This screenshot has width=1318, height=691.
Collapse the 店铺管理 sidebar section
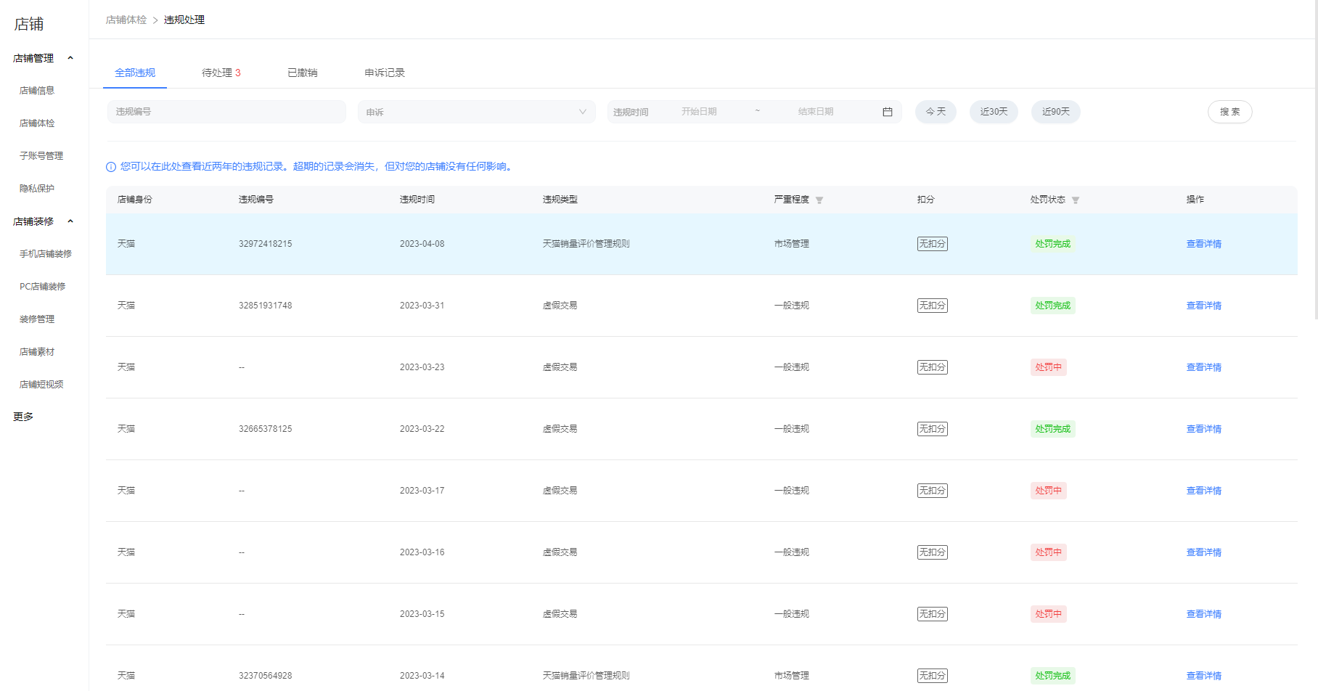coord(70,58)
